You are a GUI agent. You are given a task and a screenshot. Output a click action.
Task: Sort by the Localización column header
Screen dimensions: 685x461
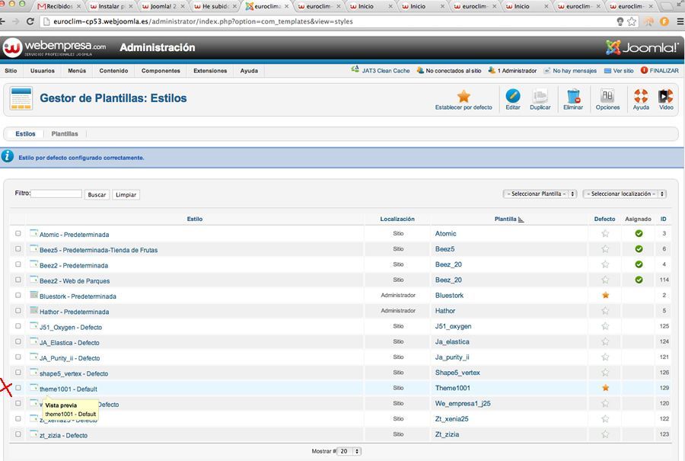point(397,219)
